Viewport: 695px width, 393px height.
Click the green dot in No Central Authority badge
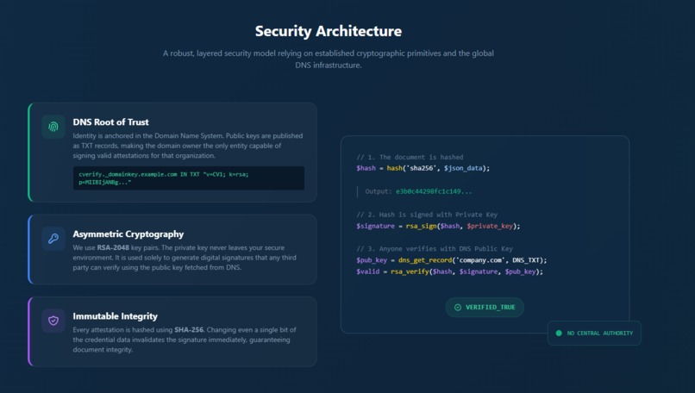559,333
